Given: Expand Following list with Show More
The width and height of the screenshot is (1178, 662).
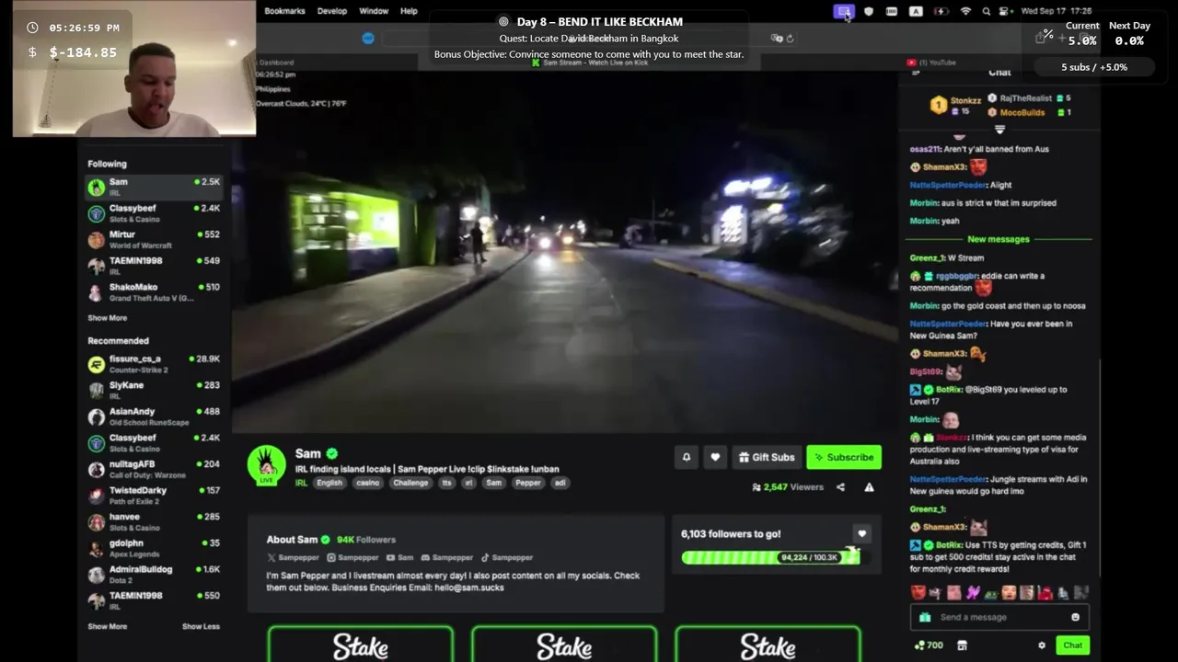Looking at the screenshot, I should pos(107,318).
